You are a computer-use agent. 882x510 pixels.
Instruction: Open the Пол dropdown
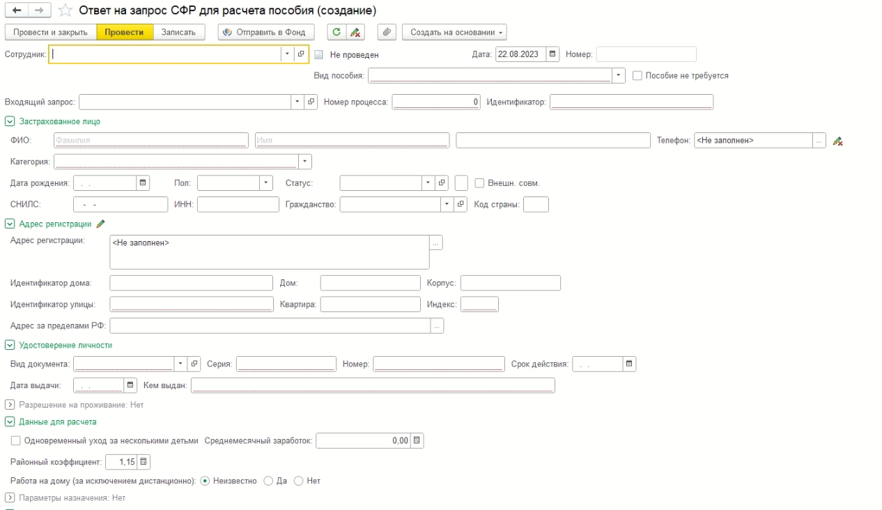coord(266,183)
